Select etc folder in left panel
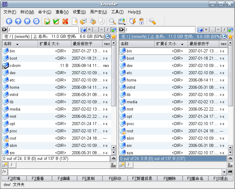Image resolution: width=235 pixels, height=189 pixels. pyautogui.click(x=57, y=80)
